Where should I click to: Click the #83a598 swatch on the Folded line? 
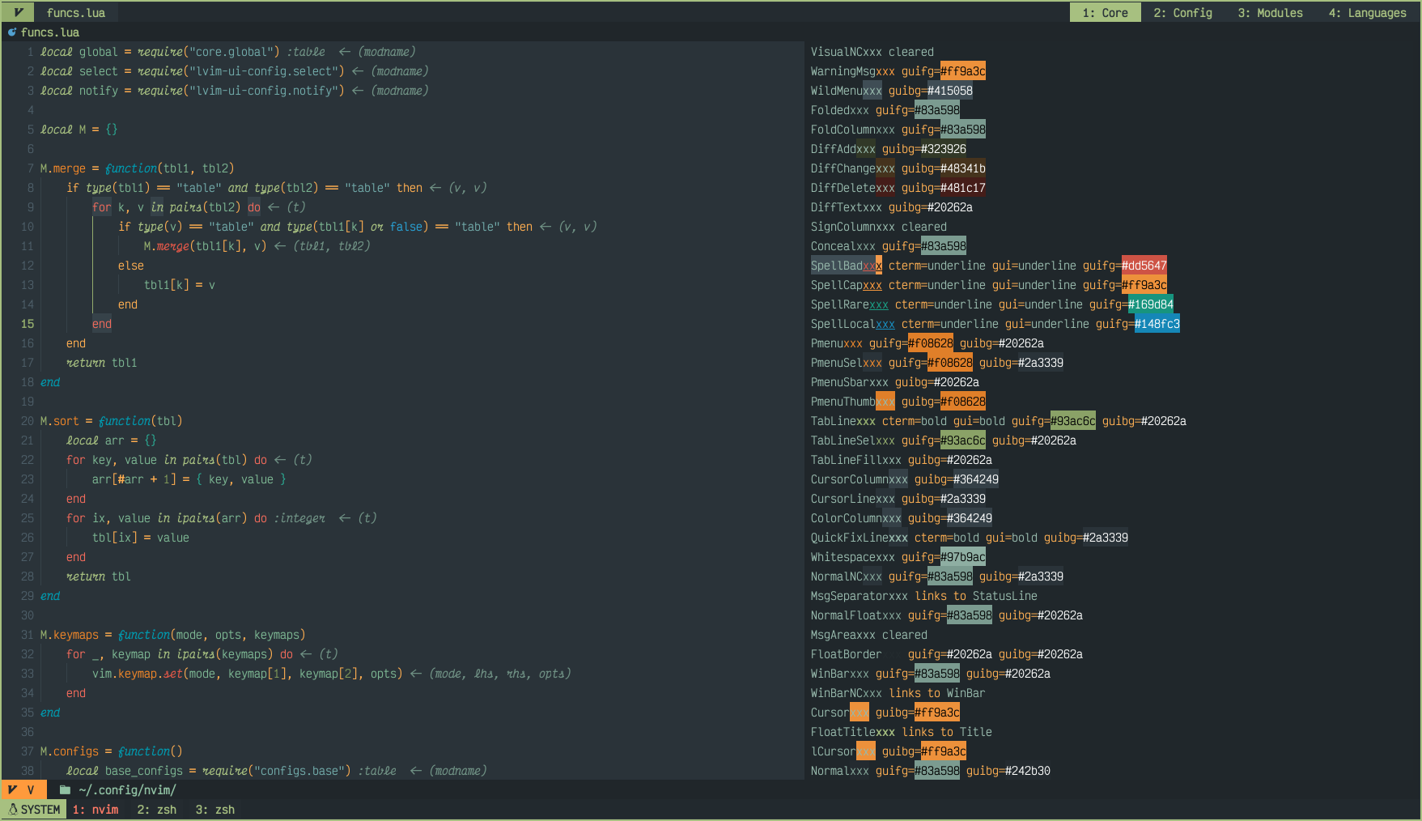(937, 110)
